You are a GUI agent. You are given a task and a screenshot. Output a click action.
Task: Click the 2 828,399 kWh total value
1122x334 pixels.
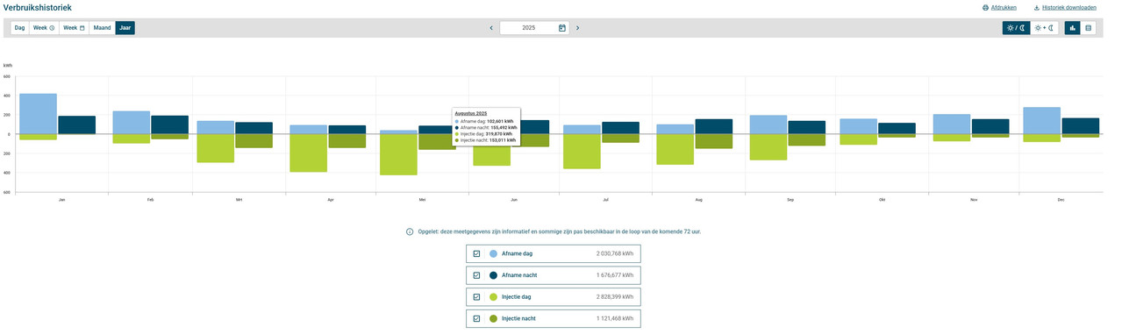coord(614,297)
